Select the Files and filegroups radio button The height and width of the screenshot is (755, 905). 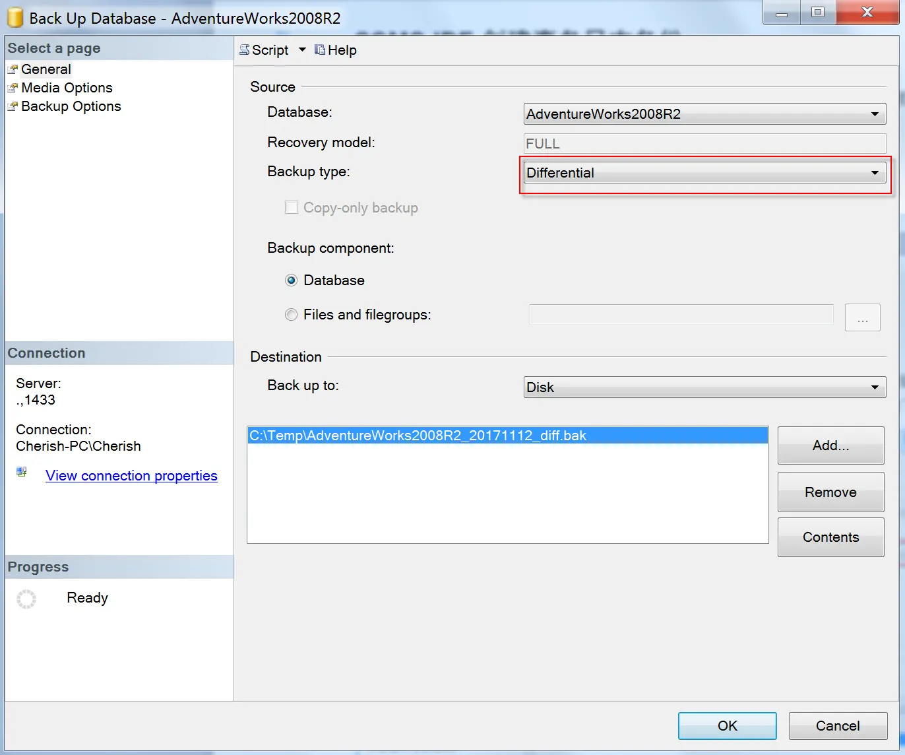click(292, 315)
